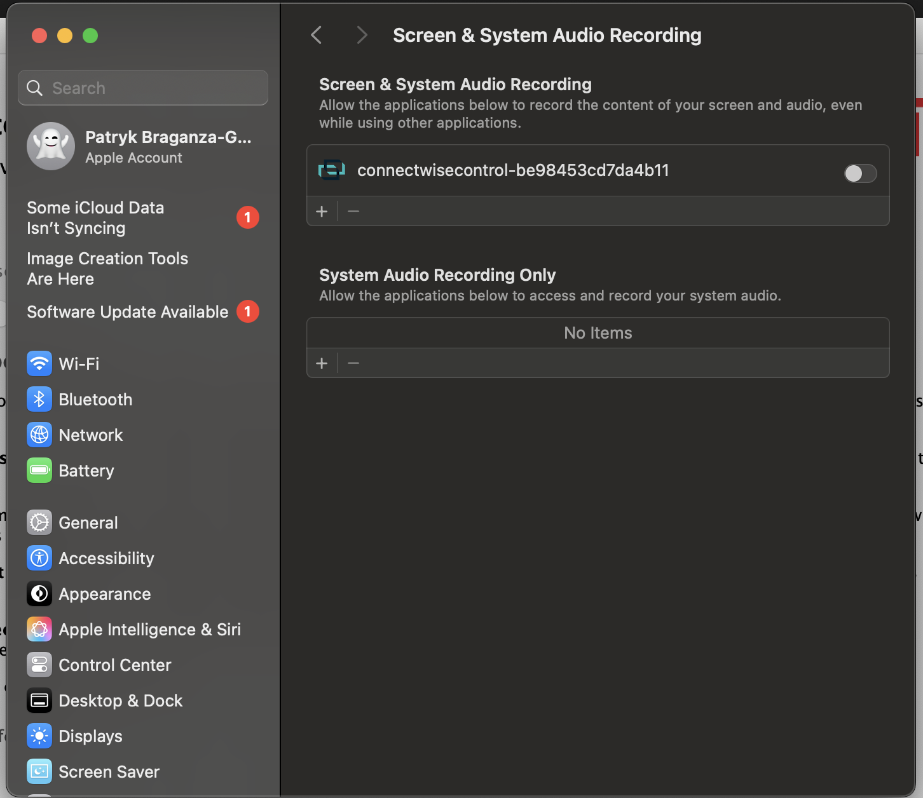Enable connectwisecontrol screen recording toggle
Screen dimensions: 923x798
click(x=860, y=173)
